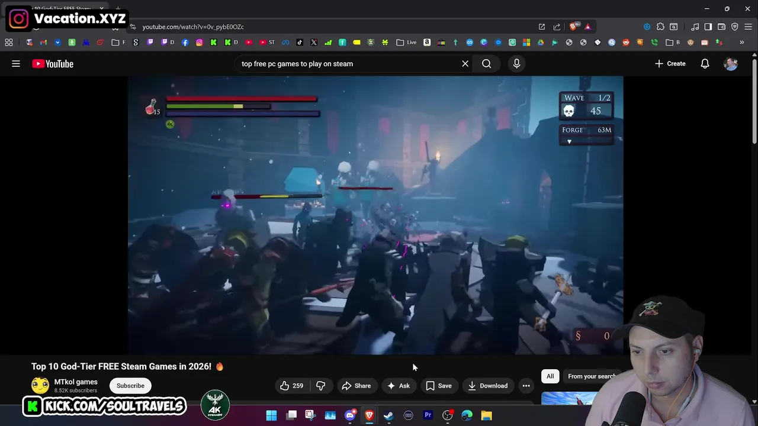Clear the search query with X

[465, 64]
